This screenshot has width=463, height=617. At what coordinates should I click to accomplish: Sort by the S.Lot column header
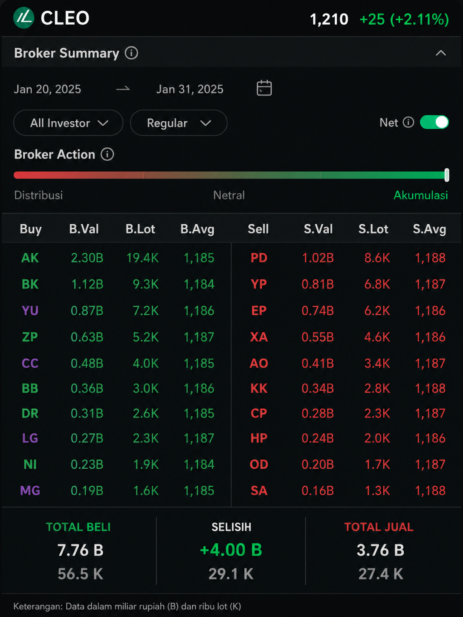pos(373,229)
